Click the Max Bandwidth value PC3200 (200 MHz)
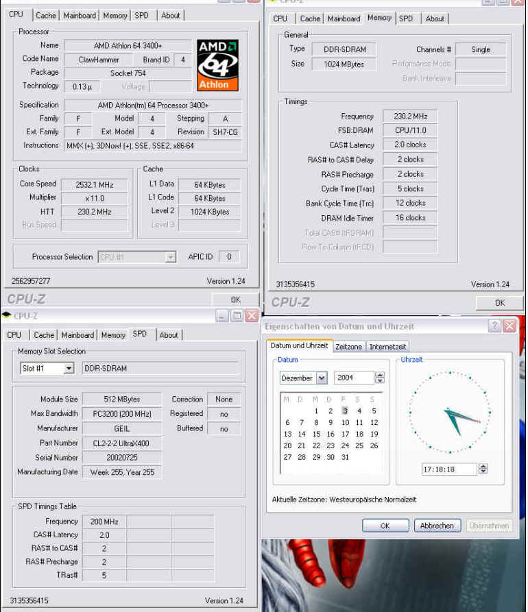Viewport: 528px width, 612px height. pyautogui.click(x=122, y=414)
